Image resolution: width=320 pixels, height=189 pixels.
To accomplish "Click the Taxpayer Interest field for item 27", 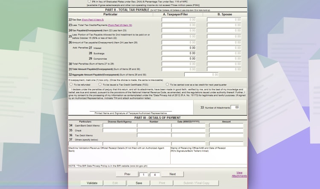I will pos(179,48).
